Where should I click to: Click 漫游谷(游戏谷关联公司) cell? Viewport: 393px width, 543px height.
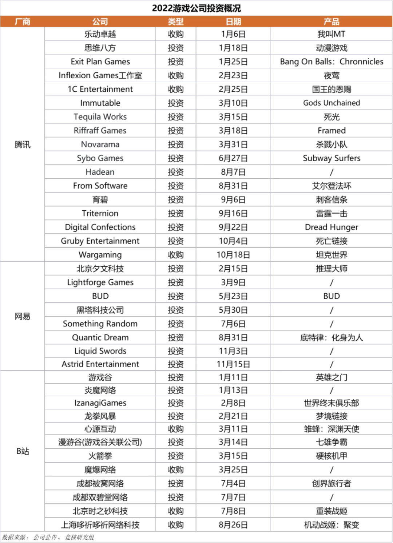tap(100, 442)
